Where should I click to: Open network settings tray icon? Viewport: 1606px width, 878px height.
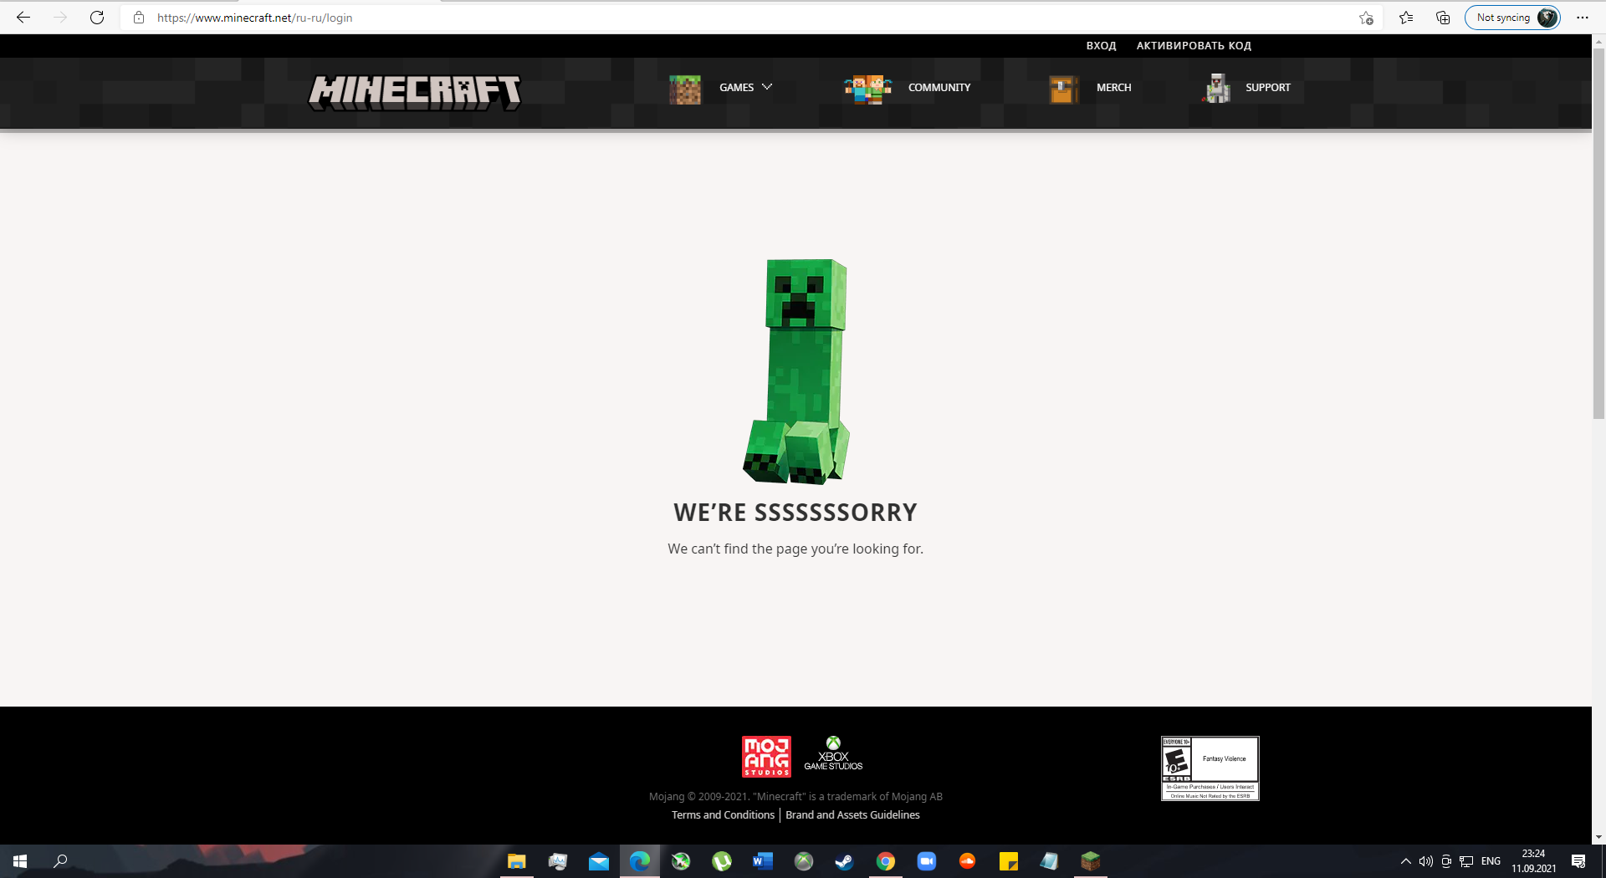point(1466,861)
